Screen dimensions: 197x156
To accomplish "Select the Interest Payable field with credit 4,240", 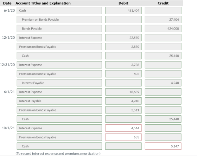I will [59, 83].
